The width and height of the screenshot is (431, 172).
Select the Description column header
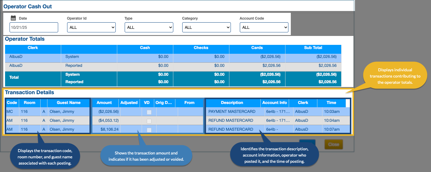click(232, 103)
